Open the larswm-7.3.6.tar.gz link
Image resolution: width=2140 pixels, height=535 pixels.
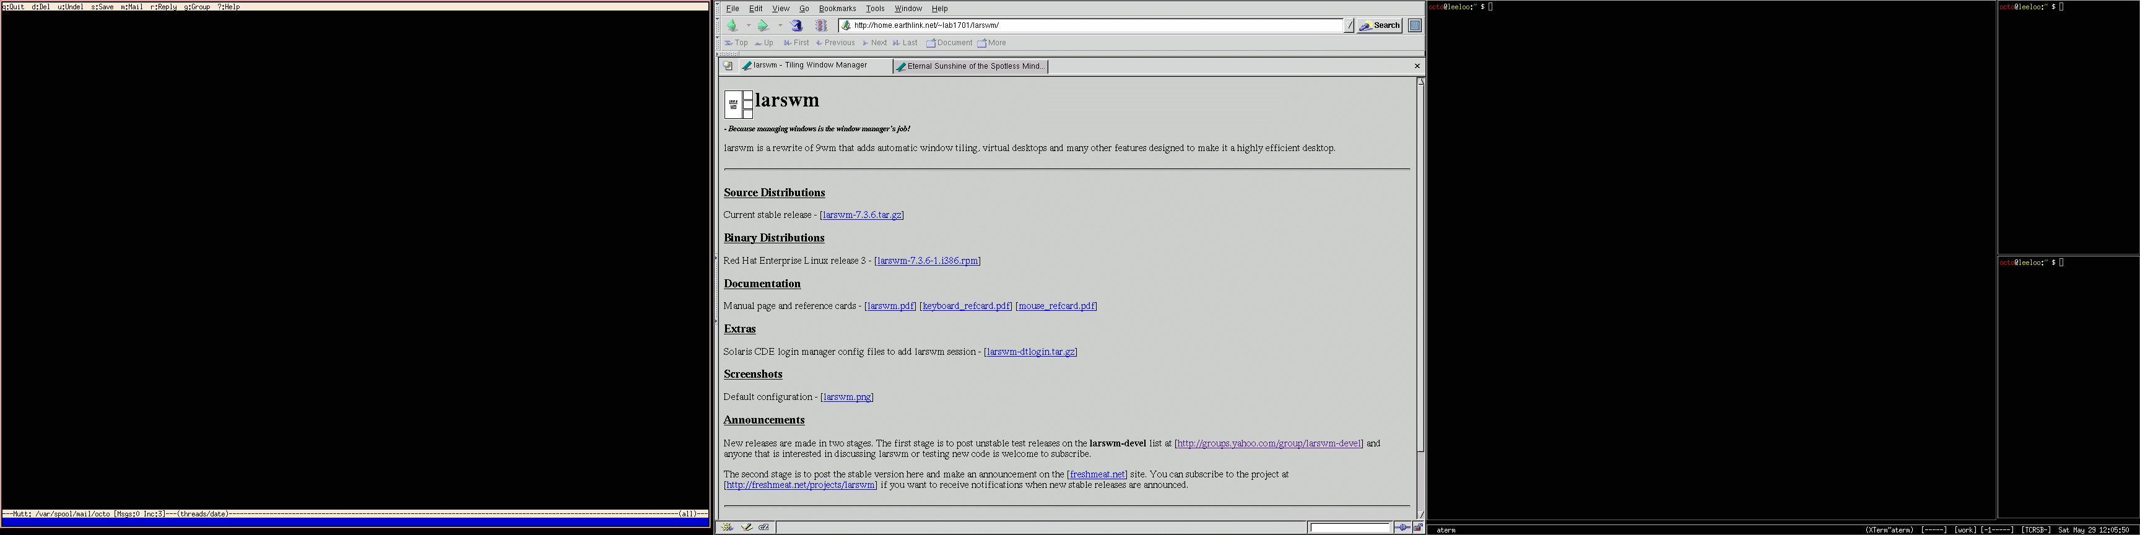861,215
